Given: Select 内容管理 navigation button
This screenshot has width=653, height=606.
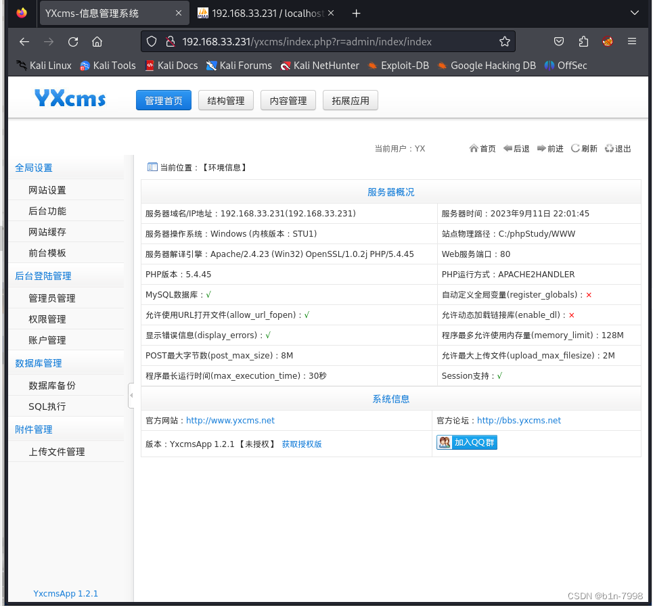Looking at the screenshot, I should (288, 100).
